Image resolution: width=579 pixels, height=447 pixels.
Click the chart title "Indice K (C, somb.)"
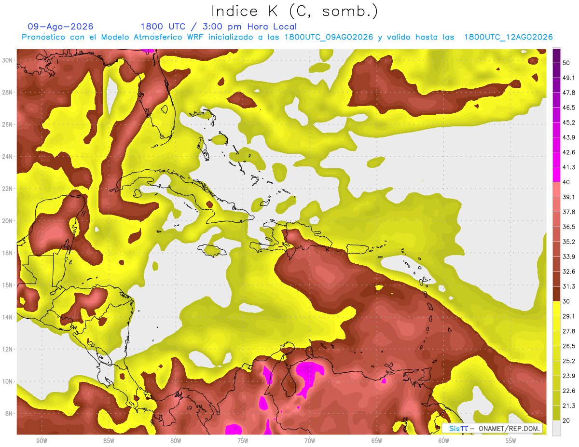[x=294, y=12]
